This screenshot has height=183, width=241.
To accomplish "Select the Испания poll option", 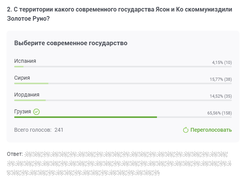I will point(25,61).
